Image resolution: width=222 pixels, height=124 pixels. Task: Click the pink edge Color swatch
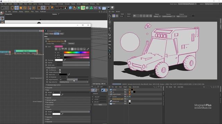click(x=59, y=46)
